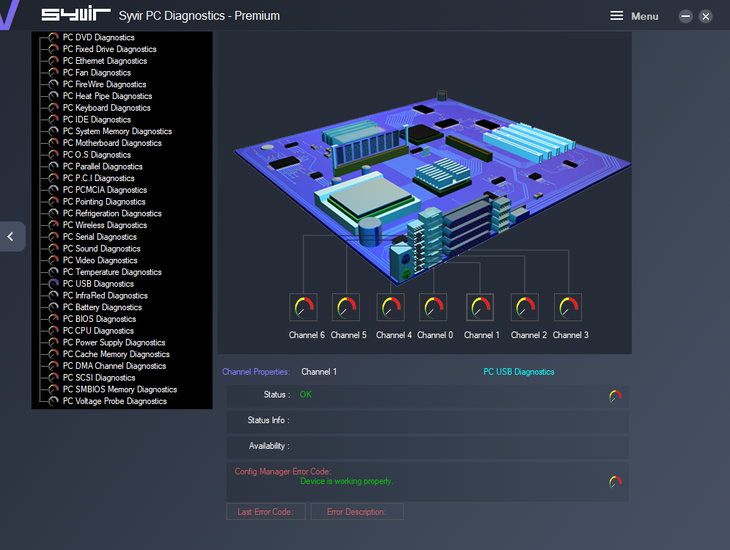Click gauge icon beside PC SCSI Diagnostics
Image resolution: width=730 pixels, height=550 pixels.
[54, 378]
